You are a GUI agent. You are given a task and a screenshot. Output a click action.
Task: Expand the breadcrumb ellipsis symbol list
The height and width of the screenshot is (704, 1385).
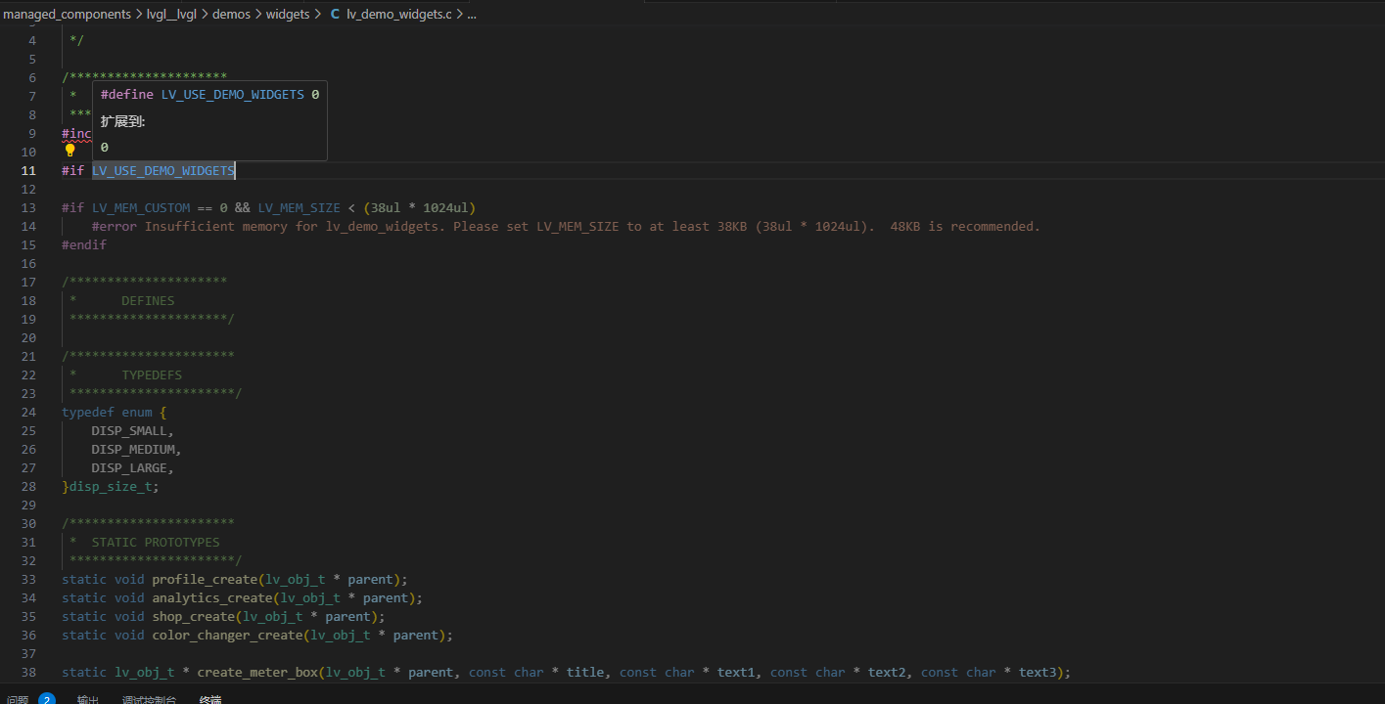click(471, 15)
